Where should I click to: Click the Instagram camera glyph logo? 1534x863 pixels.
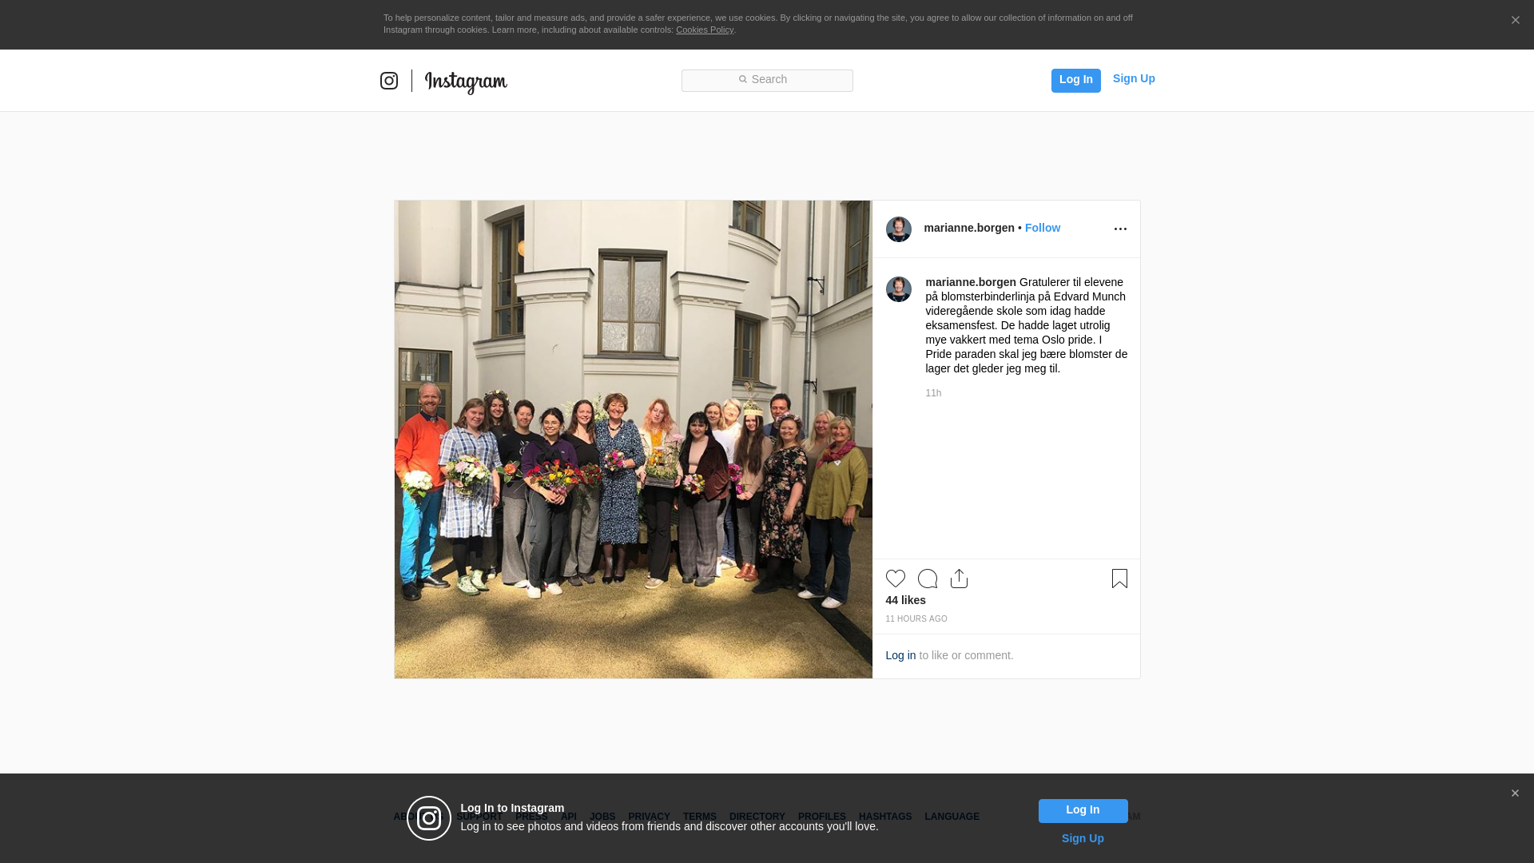click(389, 81)
